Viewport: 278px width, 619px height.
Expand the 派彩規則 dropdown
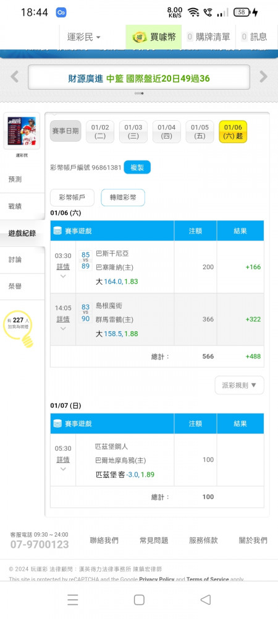coord(239,385)
